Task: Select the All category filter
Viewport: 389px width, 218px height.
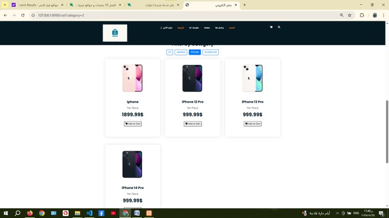Action: point(170,52)
